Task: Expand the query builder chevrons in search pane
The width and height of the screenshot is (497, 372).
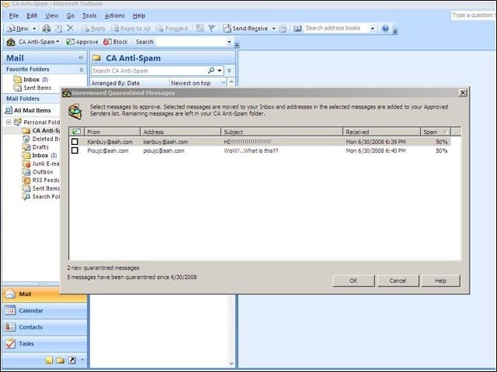Action: [230, 71]
